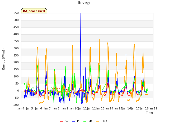
Task: Click the Jan 10 x-axis date label
Action: click(x=73, y=108)
